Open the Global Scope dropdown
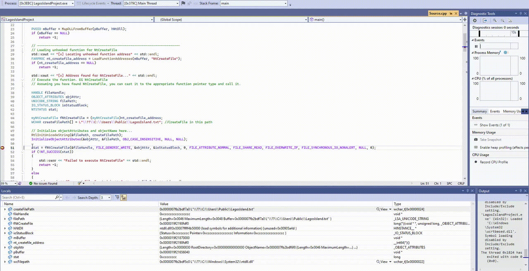Screen dimensions: 529x271 (x=231, y=19)
